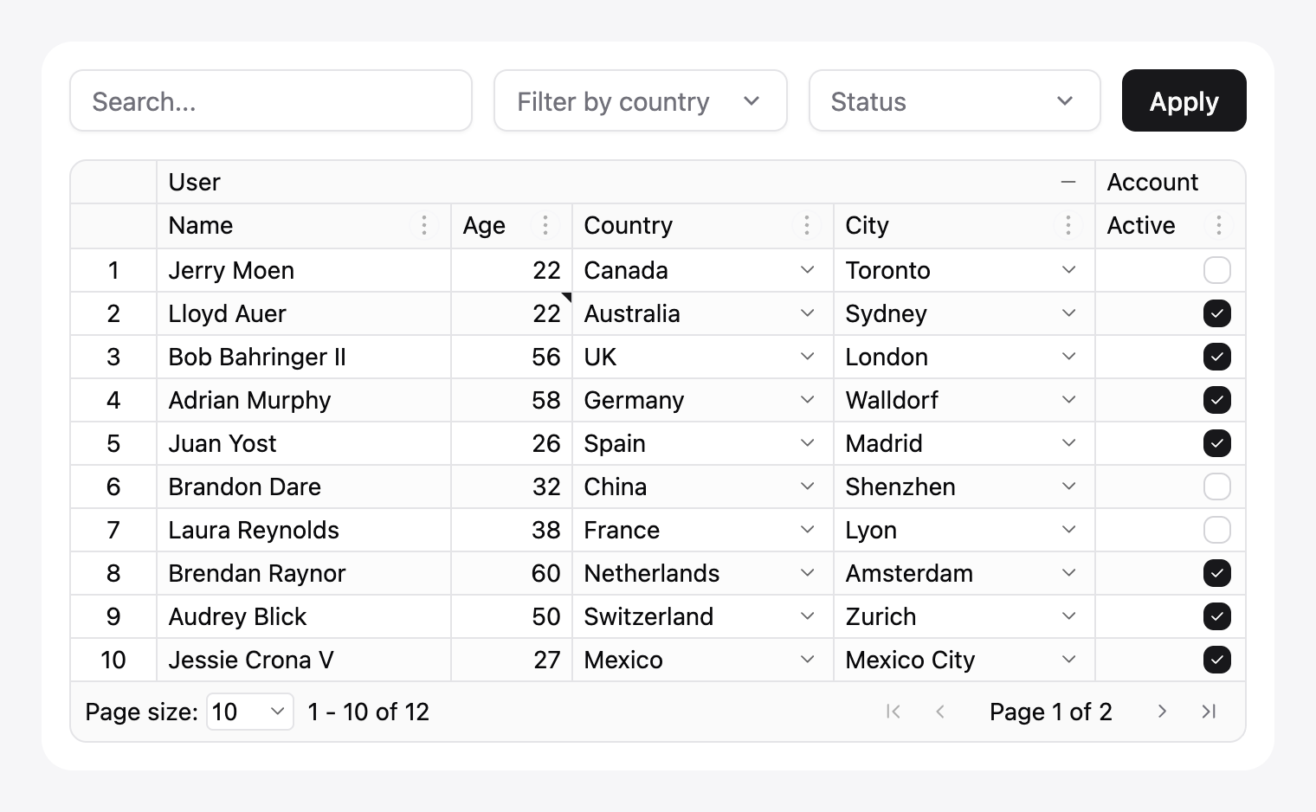Viewport: 1316px width, 812px height.
Task: Check Active for Brandon Dare
Action: (x=1216, y=487)
